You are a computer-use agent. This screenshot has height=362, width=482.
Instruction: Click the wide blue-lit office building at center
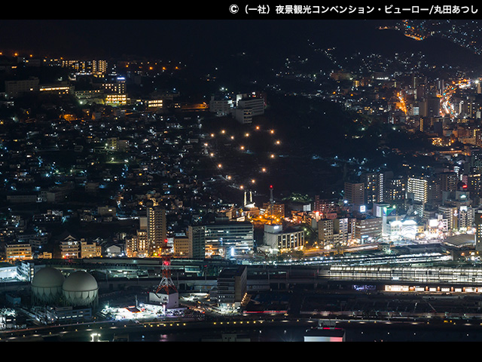[x=229, y=237]
